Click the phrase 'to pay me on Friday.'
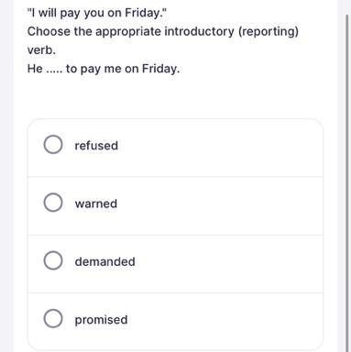Image resolution: width=351 pixels, height=352 pixels. pyautogui.click(x=123, y=69)
